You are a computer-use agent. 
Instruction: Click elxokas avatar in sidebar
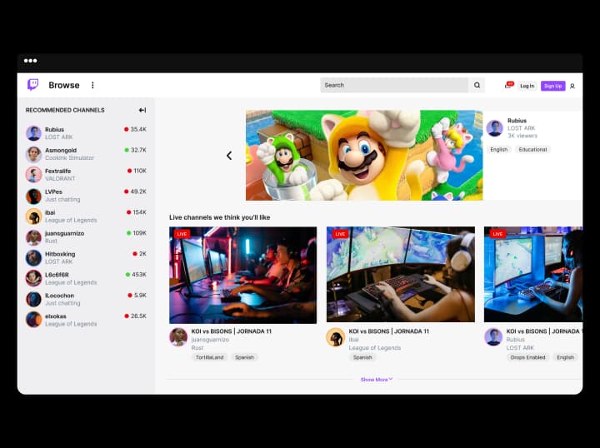33,320
